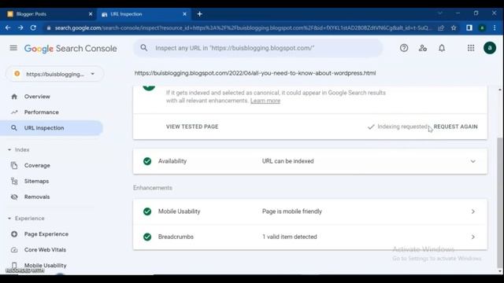
Task: Click the site lock icon in address bar
Action: pyautogui.click(x=49, y=28)
